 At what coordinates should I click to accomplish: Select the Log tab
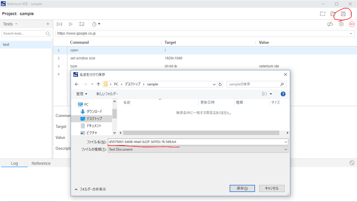[14, 163]
